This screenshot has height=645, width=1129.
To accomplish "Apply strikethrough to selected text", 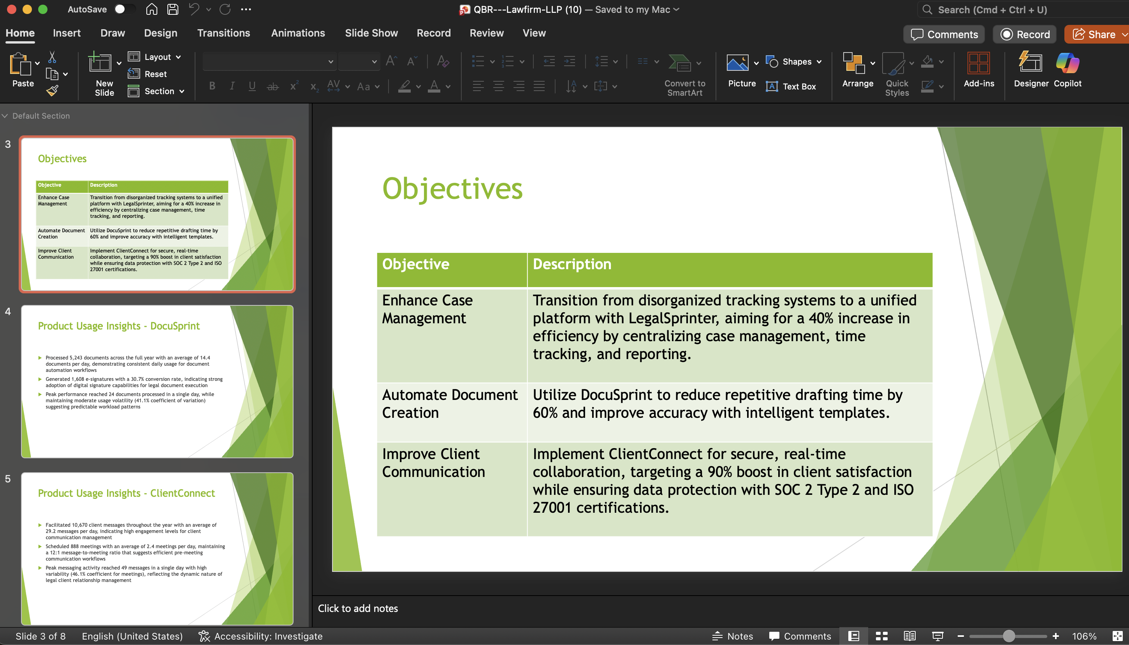I will (x=273, y=86).
